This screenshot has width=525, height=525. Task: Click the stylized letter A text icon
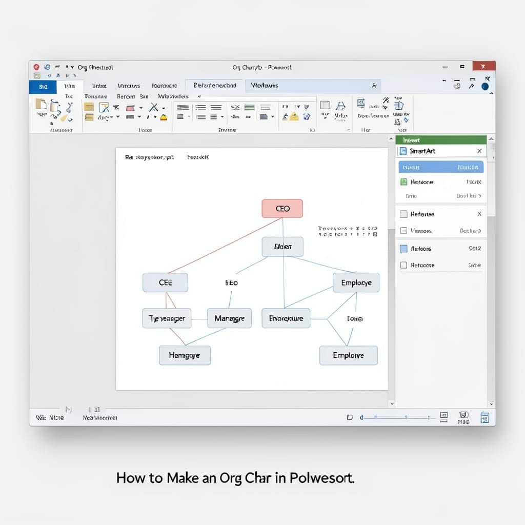pyautogui.click(x=340, y=106)
